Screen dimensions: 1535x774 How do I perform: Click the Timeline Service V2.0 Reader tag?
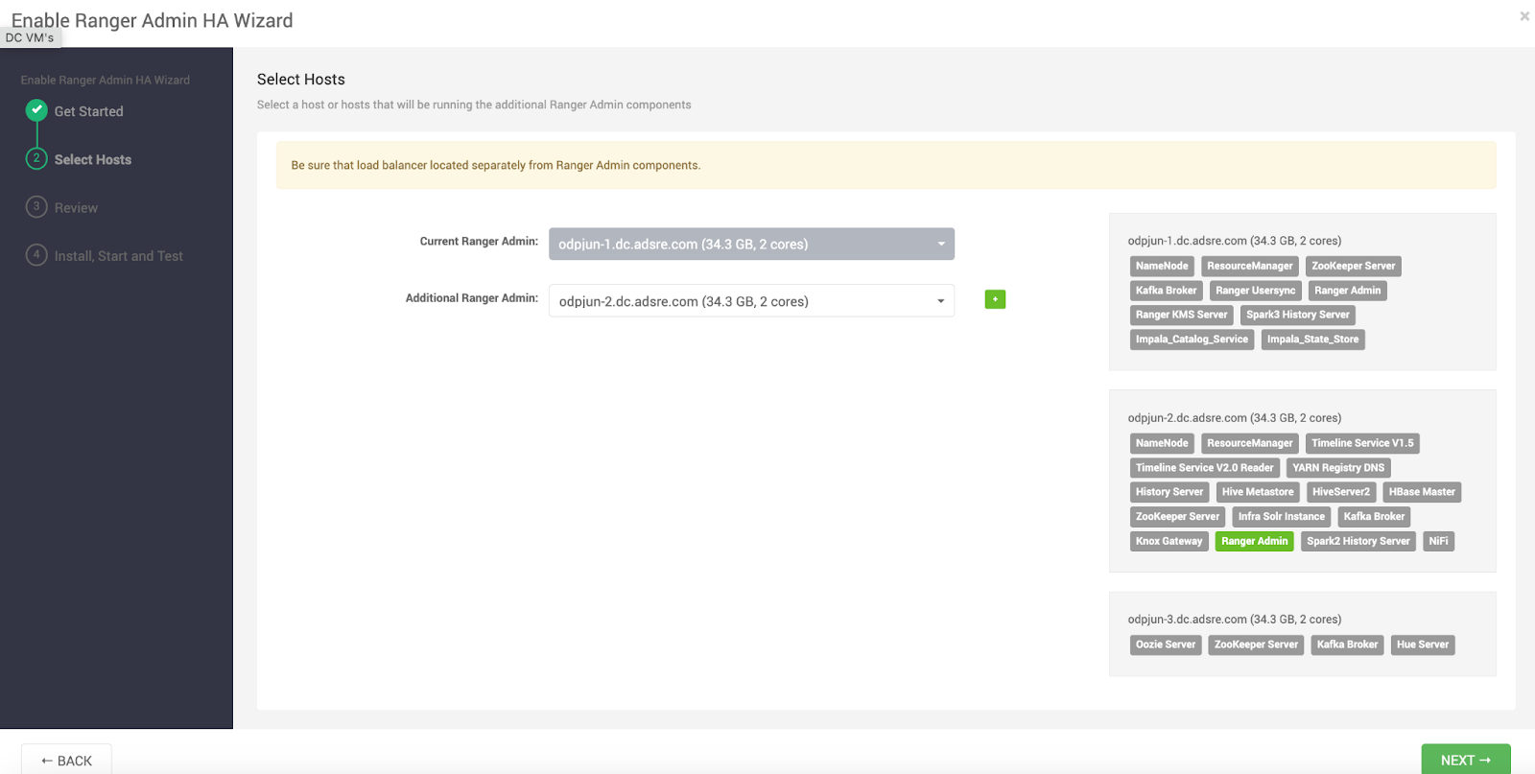pyautogui.click(x=1204, y=468)
